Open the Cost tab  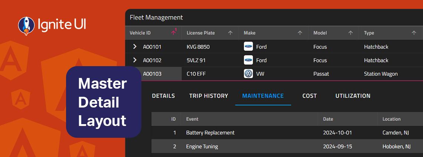[x=309, y=96]
